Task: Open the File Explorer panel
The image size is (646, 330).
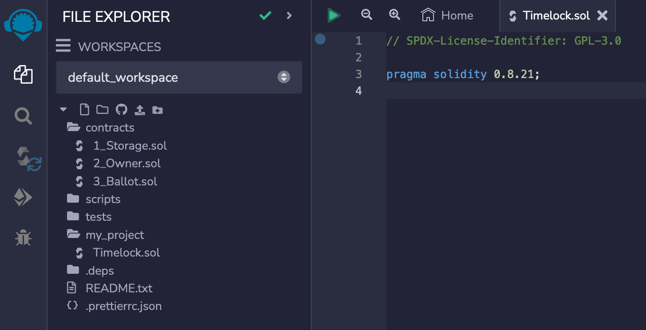Action: tap(23, 75)
